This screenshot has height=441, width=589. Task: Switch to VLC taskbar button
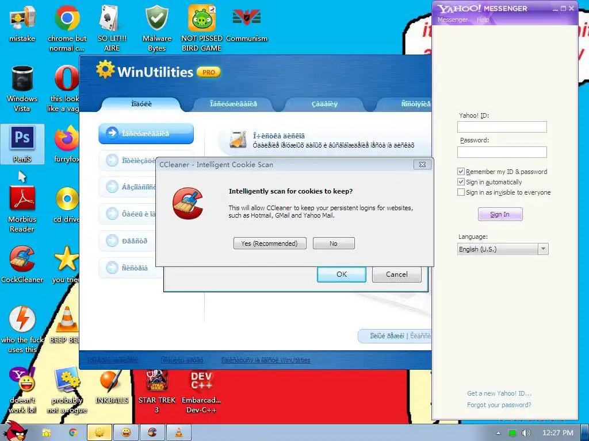(x=179, y=432)
